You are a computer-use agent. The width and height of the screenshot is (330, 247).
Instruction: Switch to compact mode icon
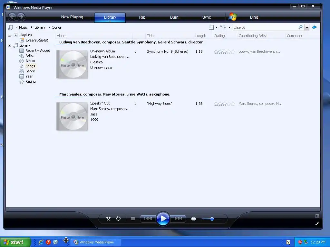point(317,223)
